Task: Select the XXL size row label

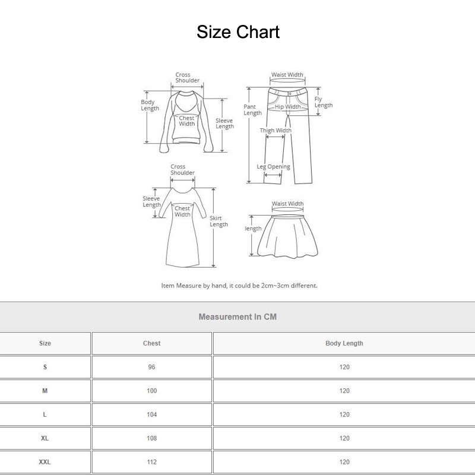Action: click(x=45, y=462)
